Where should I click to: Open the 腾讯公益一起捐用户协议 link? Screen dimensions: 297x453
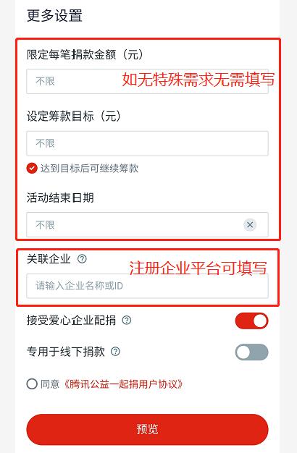point(123,384)
